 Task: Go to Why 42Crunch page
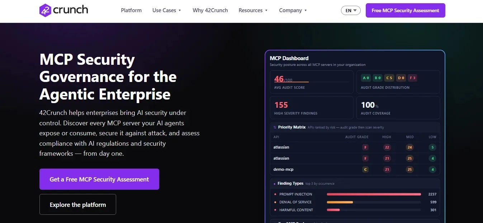(x=210, y=10)
